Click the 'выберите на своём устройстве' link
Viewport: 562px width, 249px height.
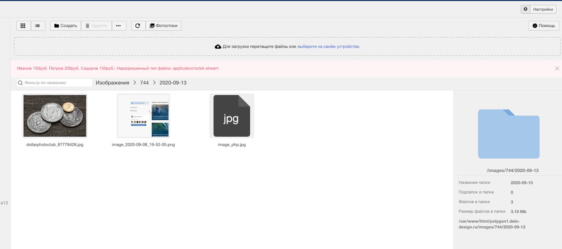[329, 46]
